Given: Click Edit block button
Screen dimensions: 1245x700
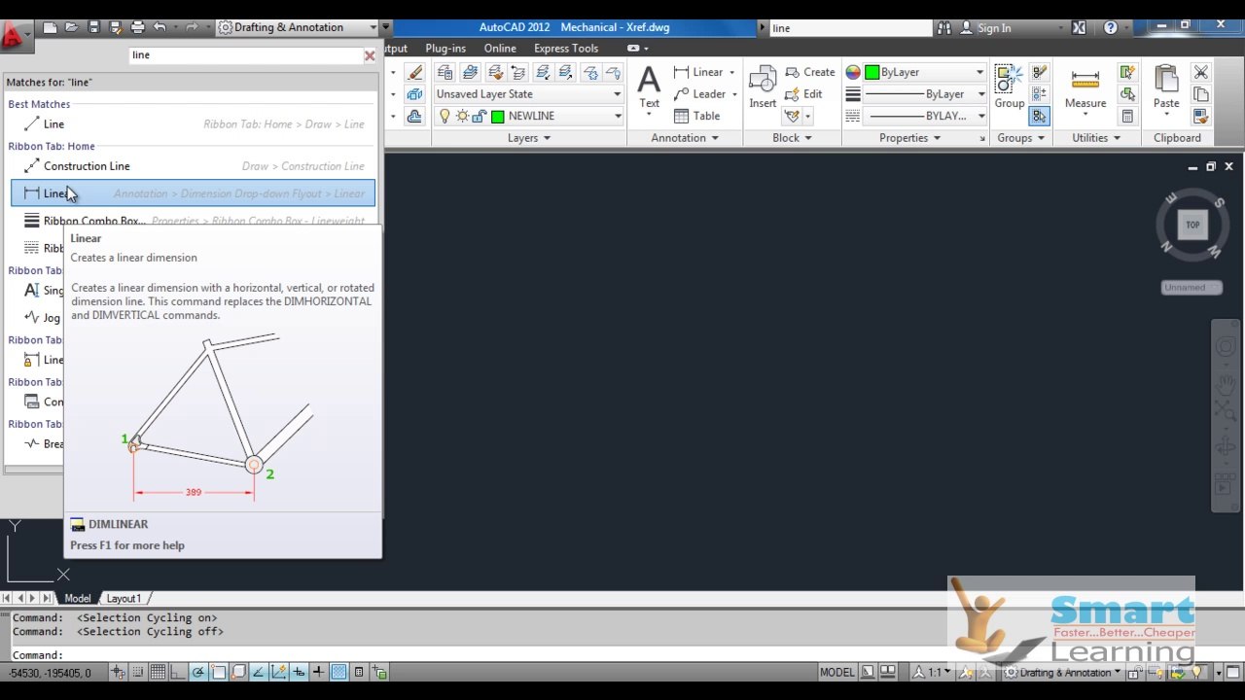Looking at the screenshot, I should pos(803,94).
